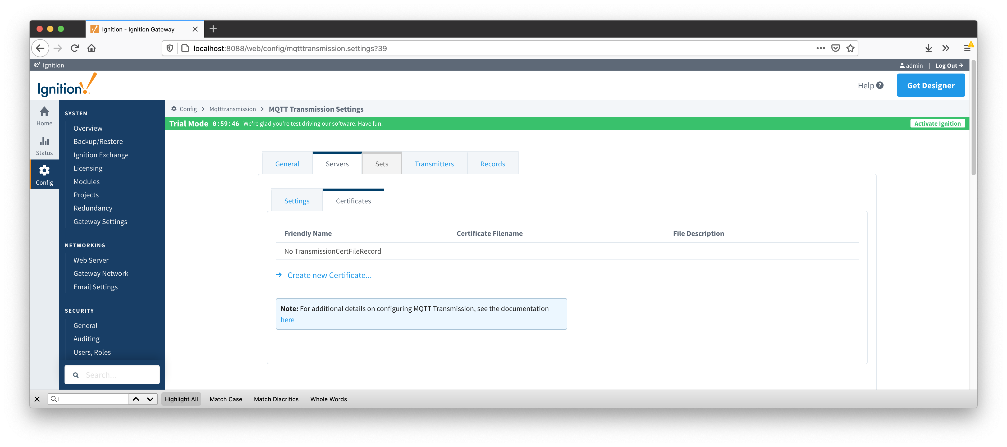Switch to the Sets tab
The width and height of the screenshot is (1007, 447).
coord(382,163)
